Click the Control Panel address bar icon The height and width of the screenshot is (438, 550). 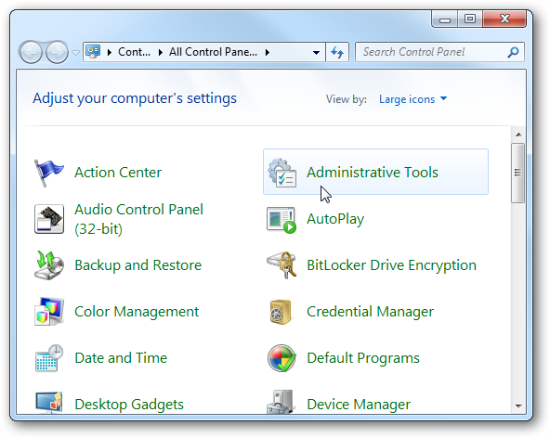tap(93, 52)
